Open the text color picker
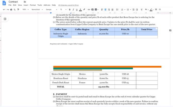The height and width of the screenshot is (107, 173). (x=80, y=9)
